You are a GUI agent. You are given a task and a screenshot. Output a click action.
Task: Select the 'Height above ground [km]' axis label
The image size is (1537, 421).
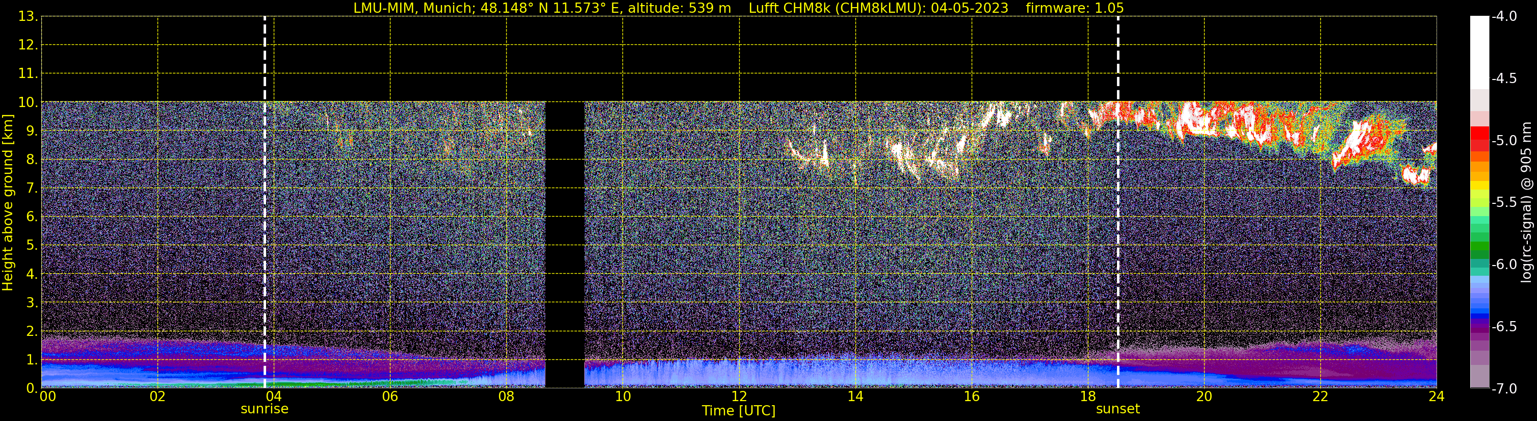8,203
